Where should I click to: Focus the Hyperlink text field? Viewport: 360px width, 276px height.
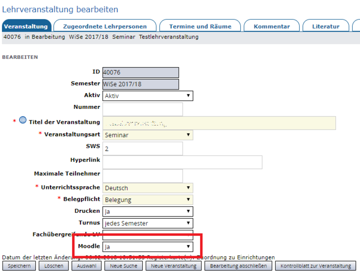[182, 162]
